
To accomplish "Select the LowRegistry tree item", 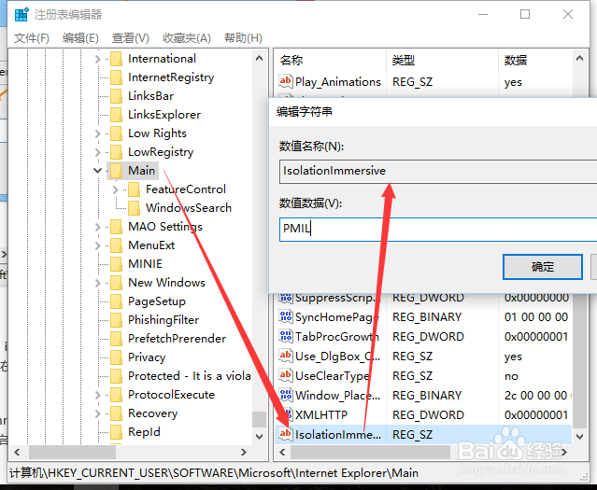I will (x=161, y=152).
